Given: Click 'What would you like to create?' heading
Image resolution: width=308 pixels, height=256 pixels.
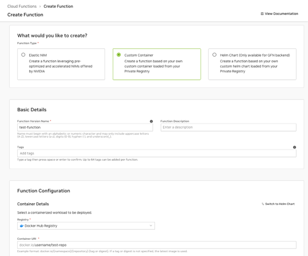Looking at the screenshot, I should coord(52,36).
